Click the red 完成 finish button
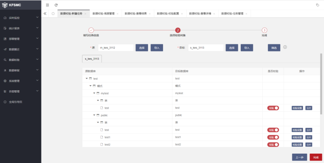Viewport: 324px width, 163px height. pyautogui.click(x=316, y=157)
